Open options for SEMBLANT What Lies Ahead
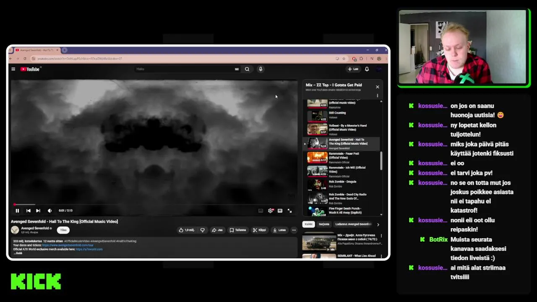 coord(381,256)
